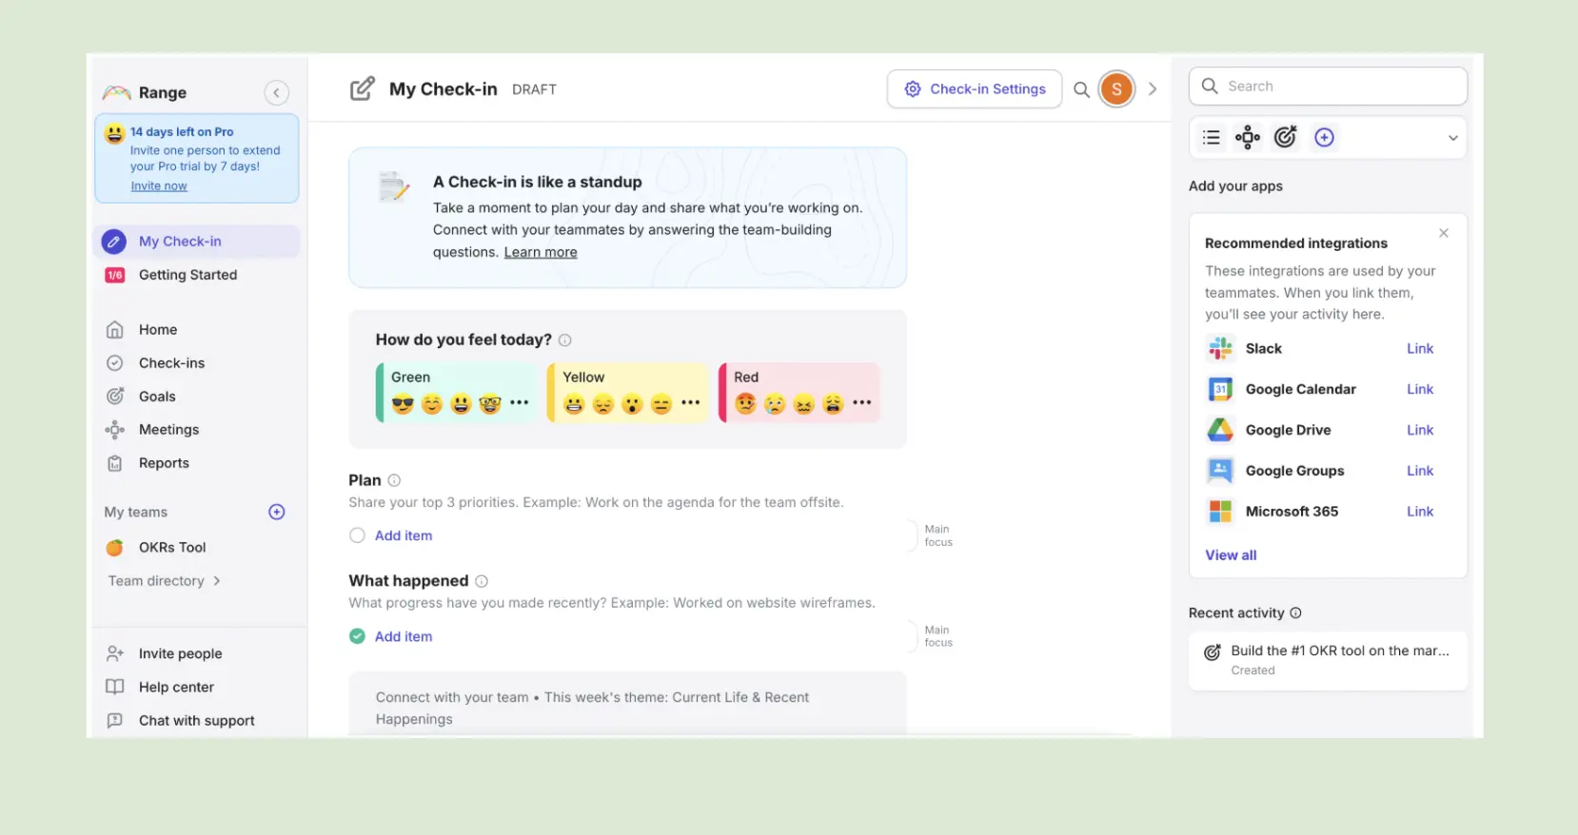Click Invite now in the Pro trial banner

159,185
